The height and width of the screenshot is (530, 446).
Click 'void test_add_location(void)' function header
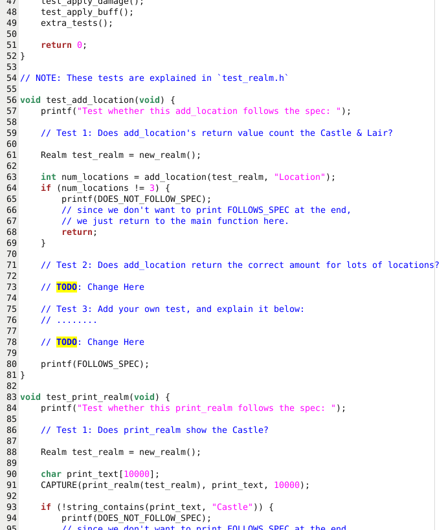click(98, 100)
